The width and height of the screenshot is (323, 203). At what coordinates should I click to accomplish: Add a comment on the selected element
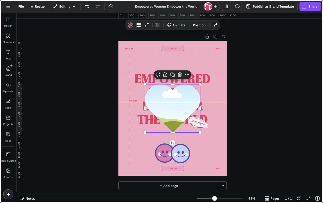click(x=158, y=75)
